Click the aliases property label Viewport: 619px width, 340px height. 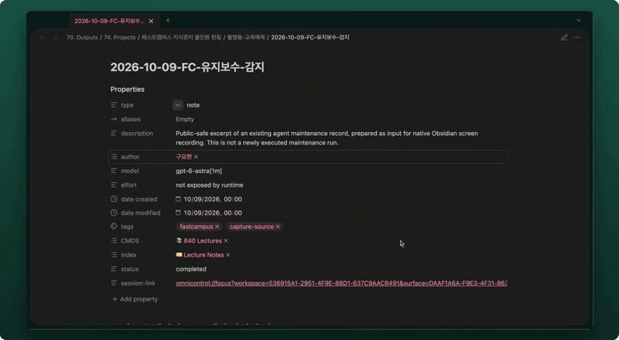pos(131,119)
